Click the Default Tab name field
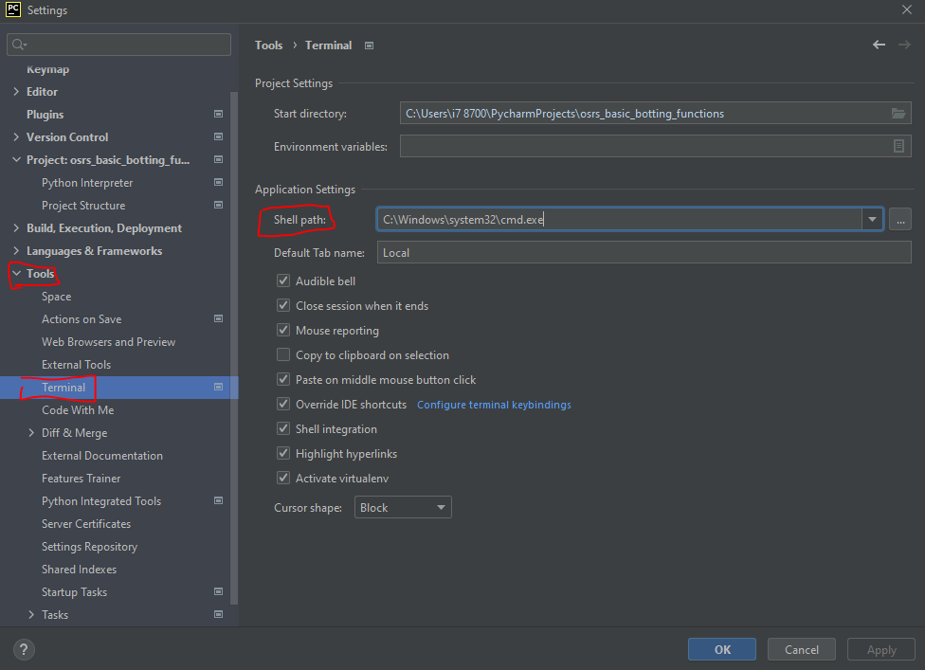 click(644, 252)
